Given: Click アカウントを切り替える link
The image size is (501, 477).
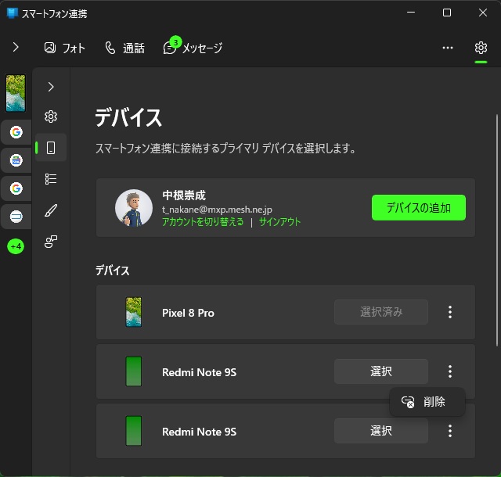Looking at the screenshot, I should click(203, 221).
